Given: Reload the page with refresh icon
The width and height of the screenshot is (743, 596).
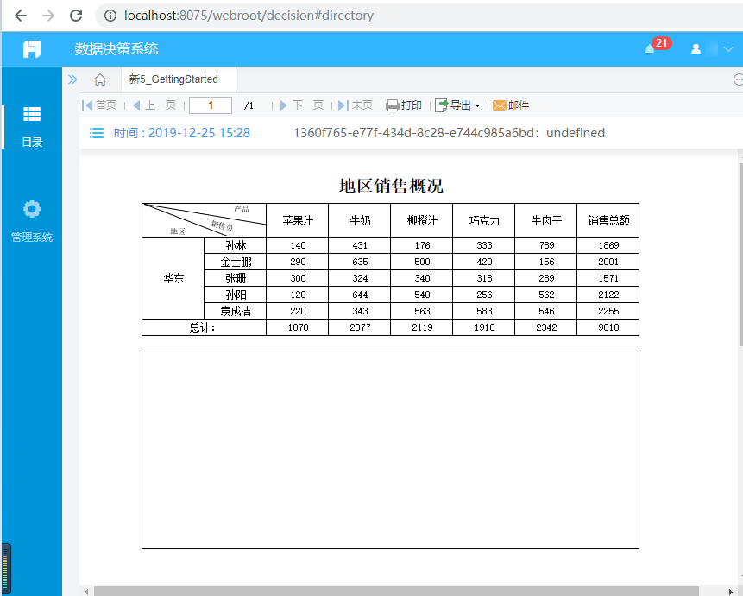Looking at the screenshot, I should (x=76, y=16).
